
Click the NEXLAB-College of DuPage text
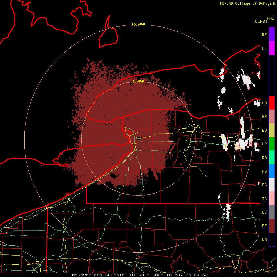pos(246,3)
